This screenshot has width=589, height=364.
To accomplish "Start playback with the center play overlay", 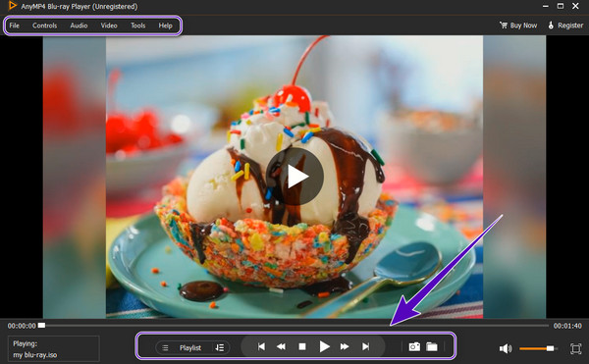I will coord(294,177).
